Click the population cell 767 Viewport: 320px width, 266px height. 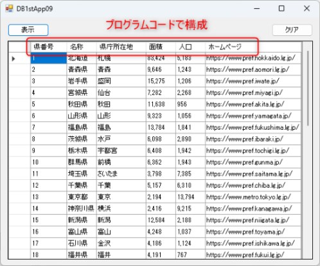190,254
